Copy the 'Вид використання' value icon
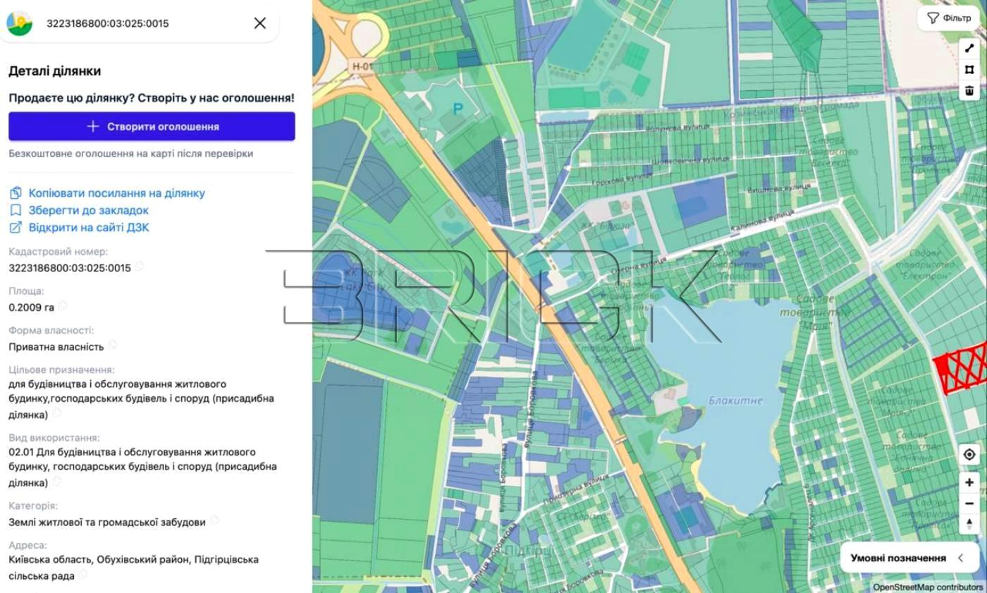The width and height of the screenshot is (987, 593). pos(57,482)
